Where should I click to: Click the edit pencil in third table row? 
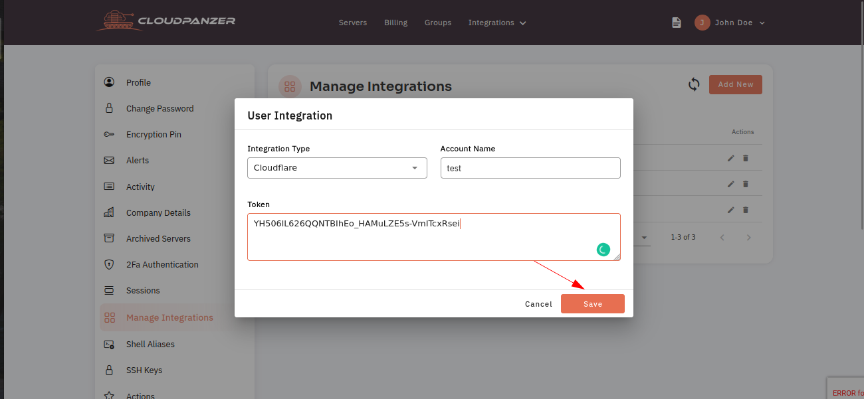730,210
